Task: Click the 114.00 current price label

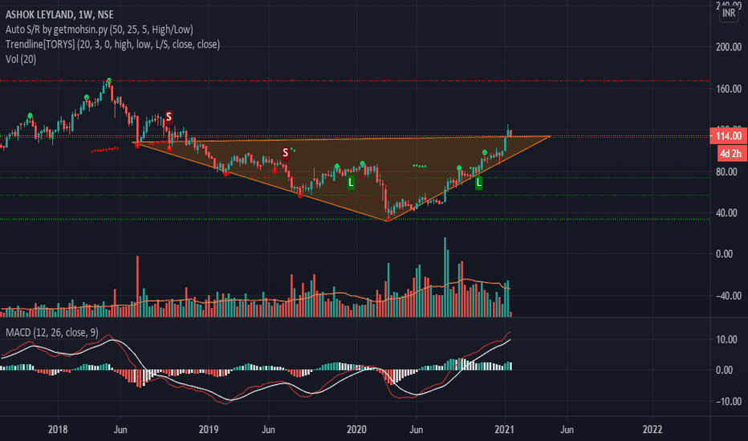Action: [x=729, y=136]
